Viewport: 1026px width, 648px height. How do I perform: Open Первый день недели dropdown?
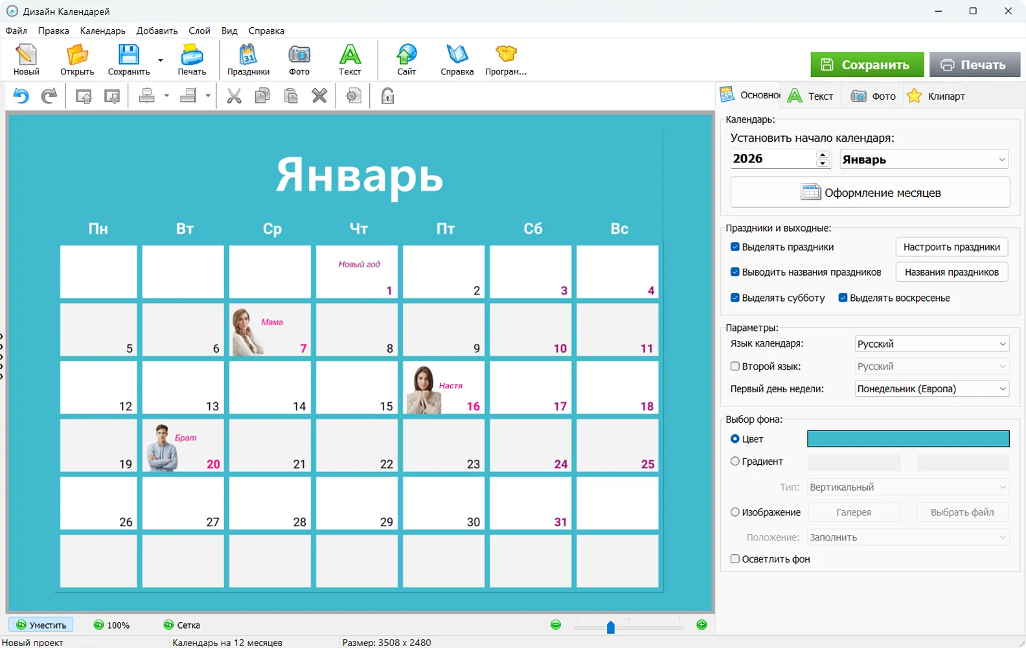point(931,389)
